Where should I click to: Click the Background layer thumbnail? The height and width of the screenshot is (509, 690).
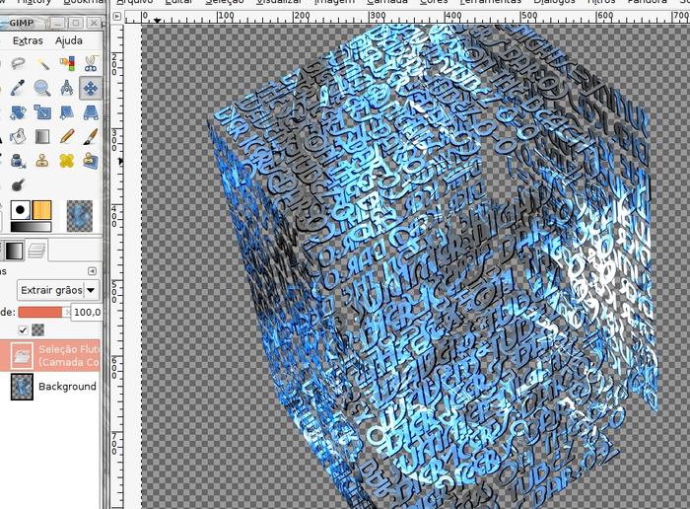coord(22,387)
